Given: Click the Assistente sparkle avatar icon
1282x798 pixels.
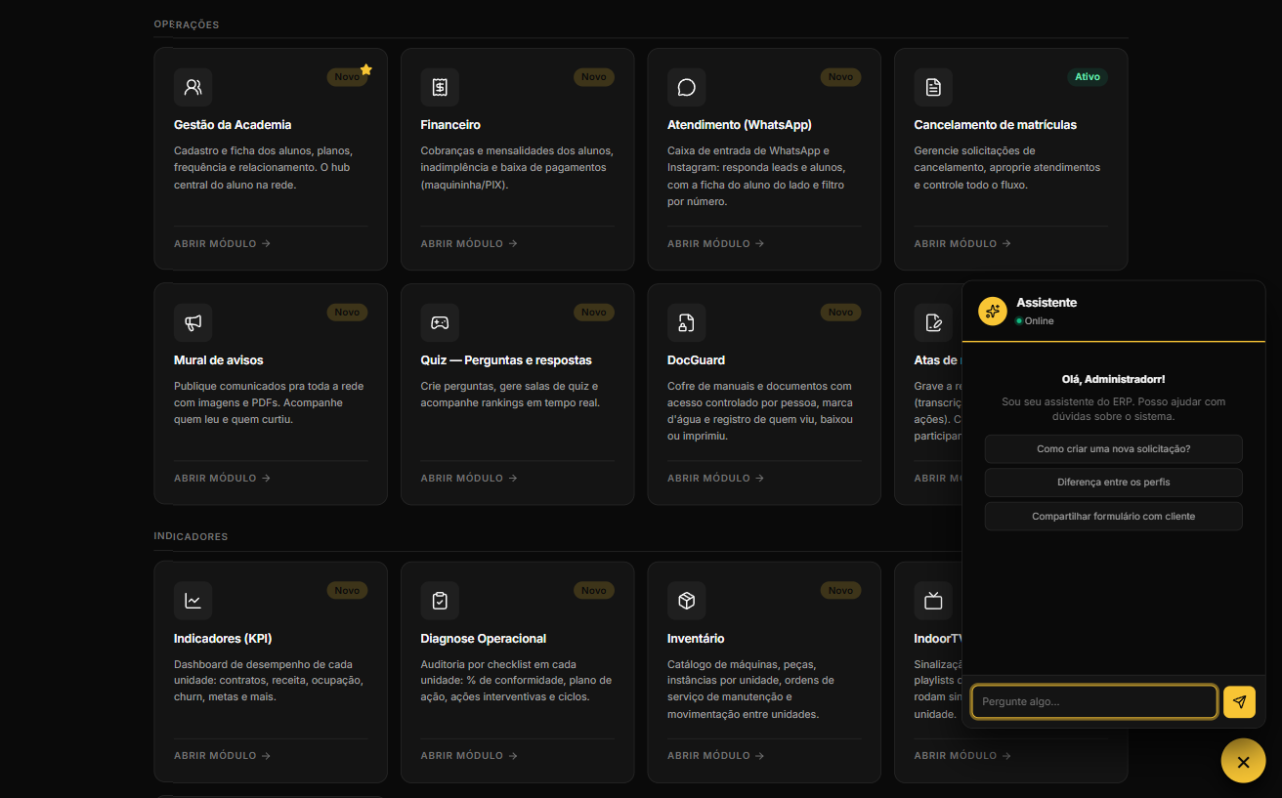Looking at the screenshot, I should [993, 311].
